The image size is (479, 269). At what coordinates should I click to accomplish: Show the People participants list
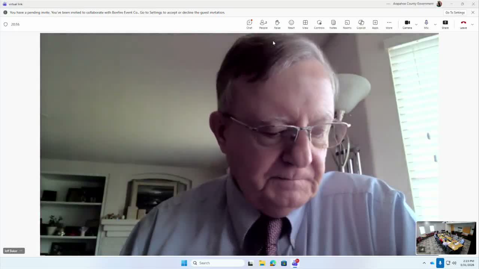[263, 24]
